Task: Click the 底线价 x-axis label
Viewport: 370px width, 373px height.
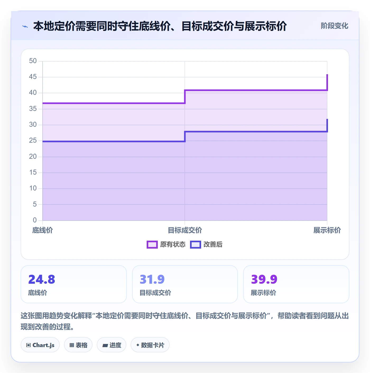Action: point(43,230)
